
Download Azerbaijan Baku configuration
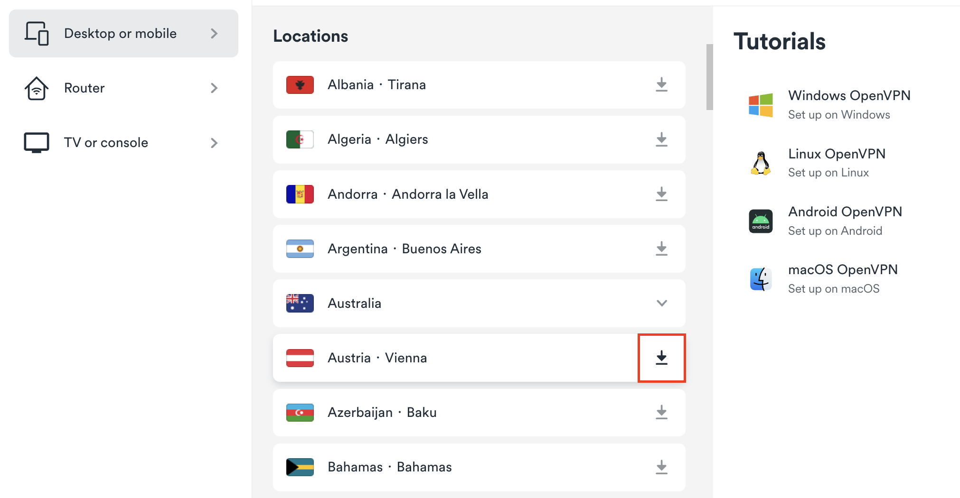(661, 413)
